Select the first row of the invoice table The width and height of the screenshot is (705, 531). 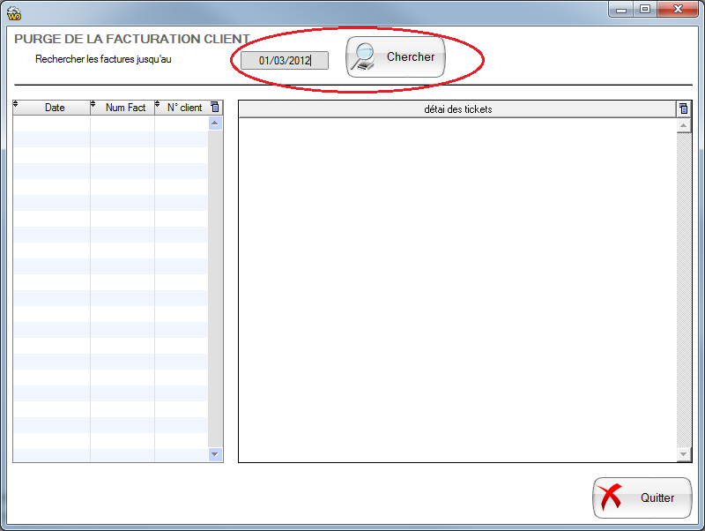point(110,123)
